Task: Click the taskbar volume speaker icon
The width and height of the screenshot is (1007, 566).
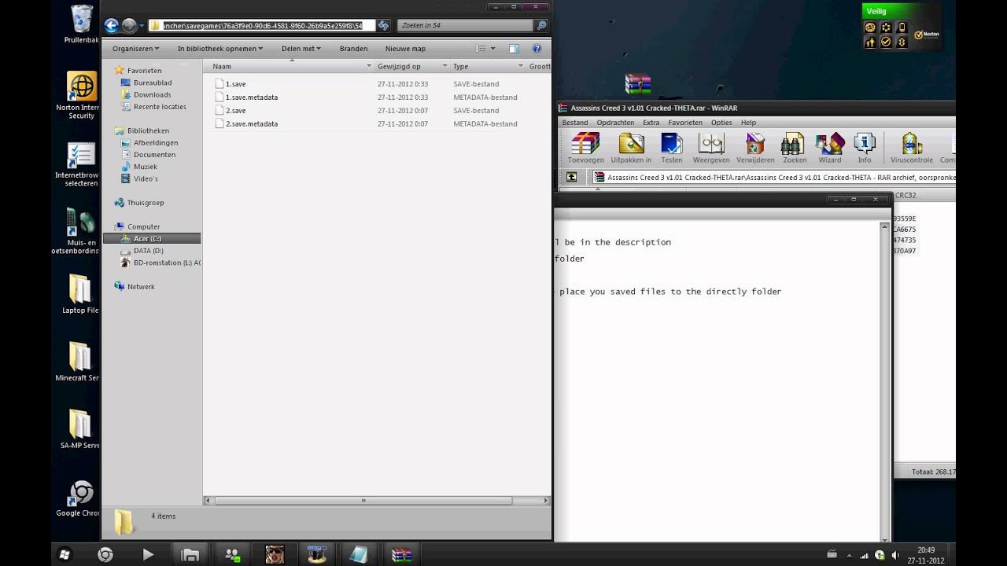Action: [x=895, y=555]
